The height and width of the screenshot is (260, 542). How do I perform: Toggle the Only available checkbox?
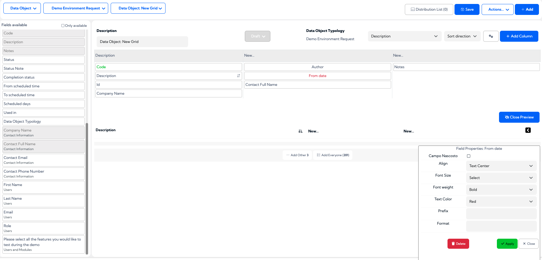63,26
